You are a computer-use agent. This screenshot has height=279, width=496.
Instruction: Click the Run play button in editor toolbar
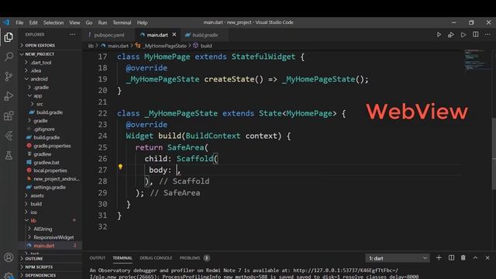[439, 35]
